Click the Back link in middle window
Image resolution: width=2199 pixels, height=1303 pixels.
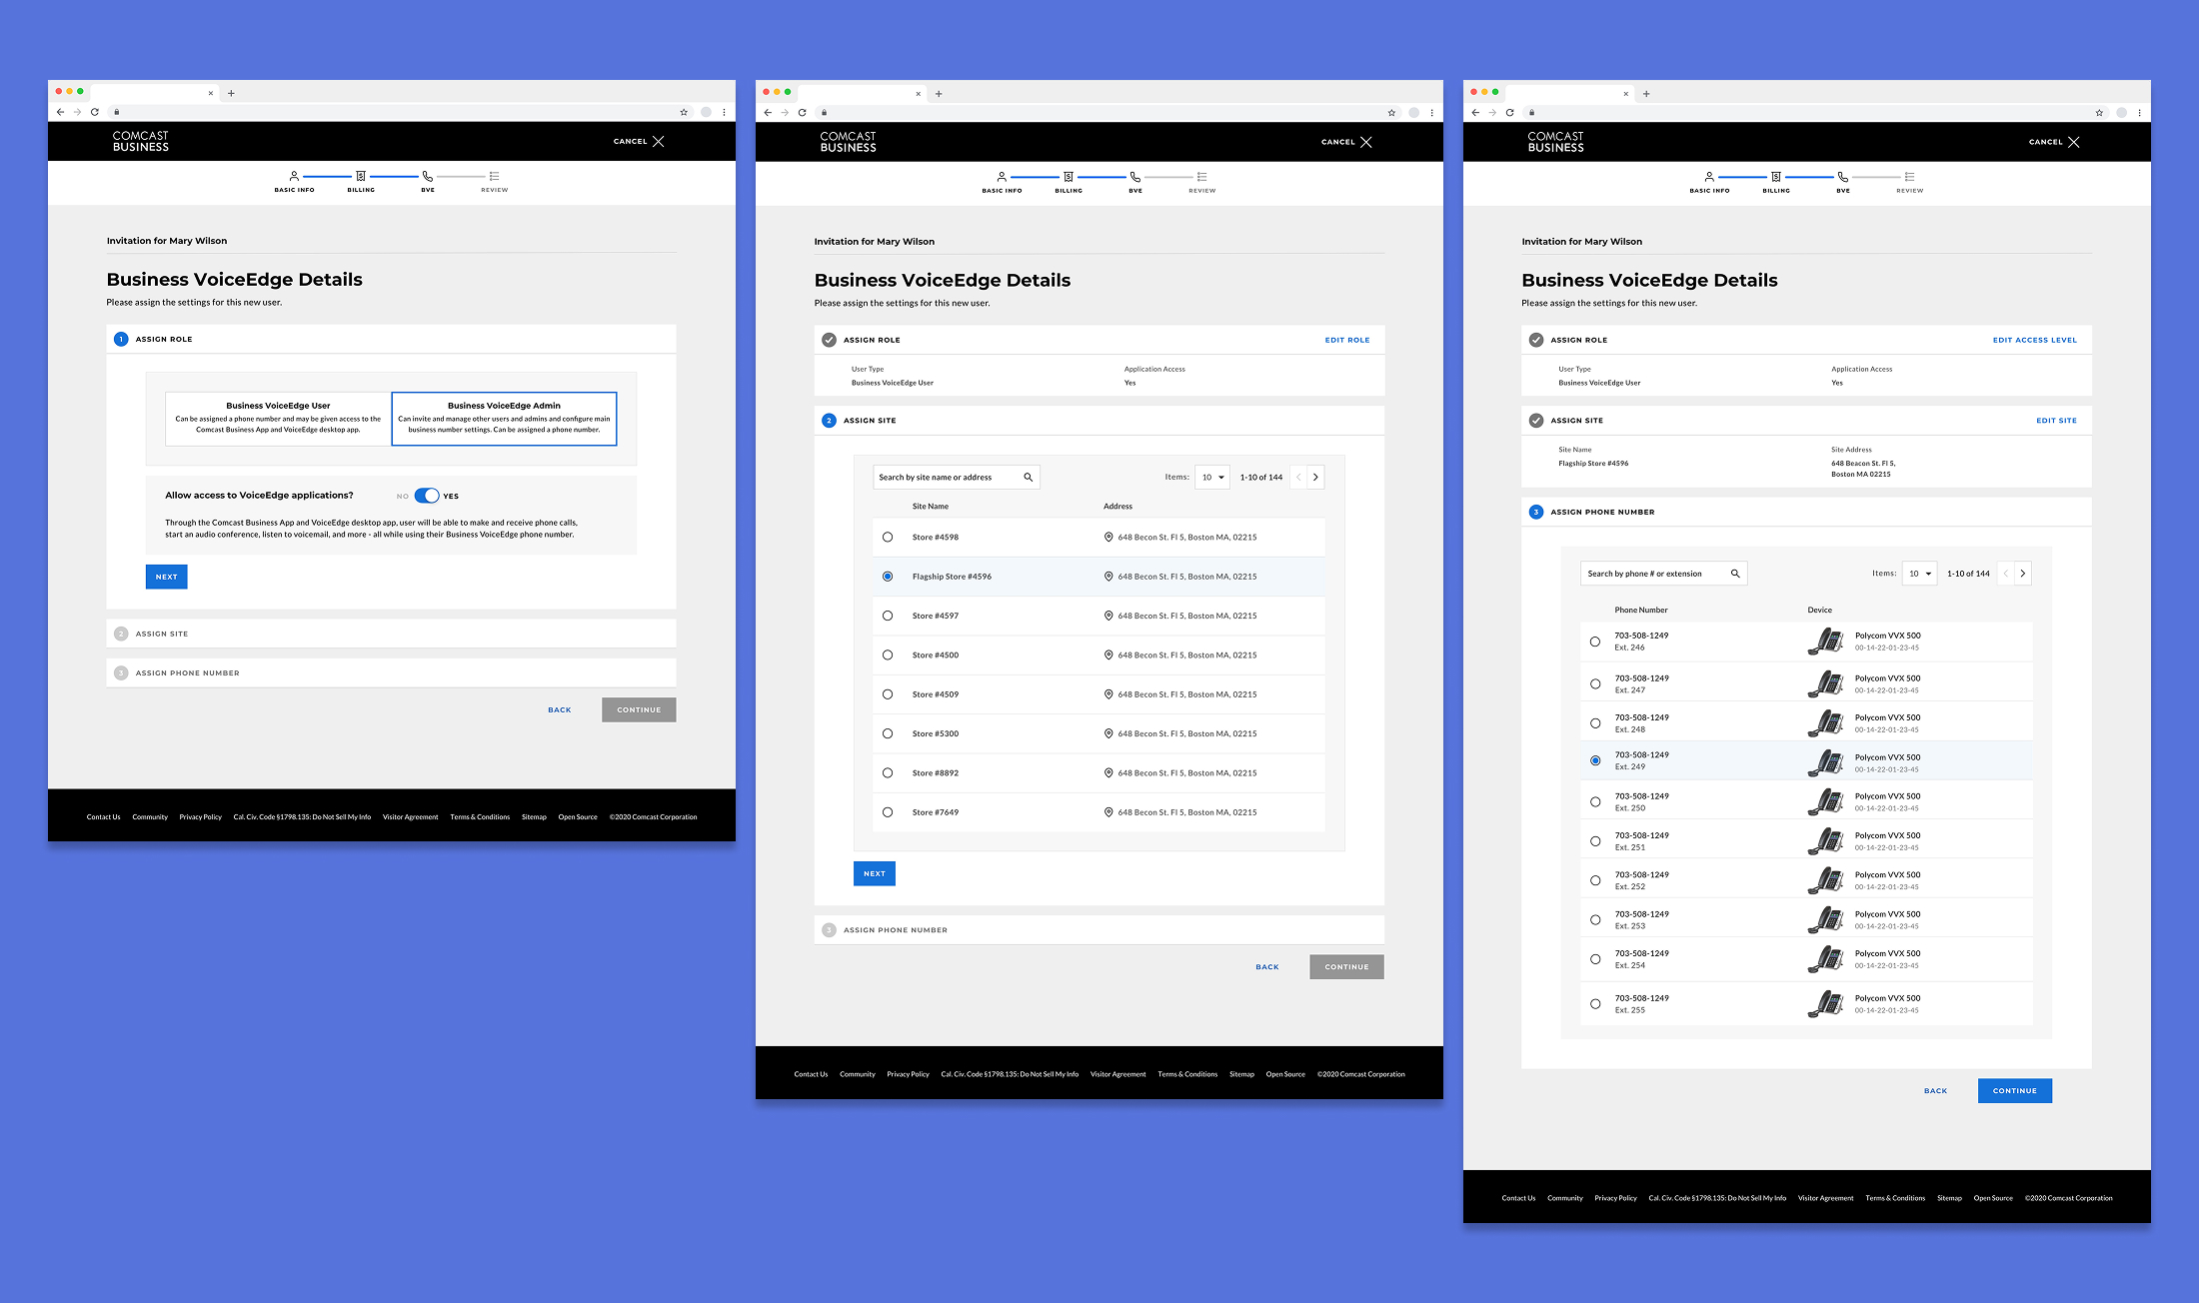(1267, 967)
